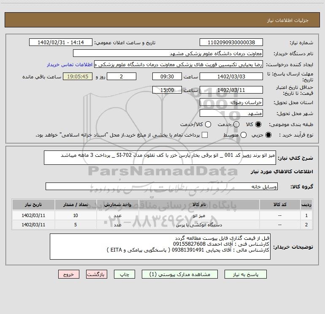The width and height of the screenshot is (325, 314).
Task: Click the date cell in دستگاه اتوکشی row
Action: (33, 225)
